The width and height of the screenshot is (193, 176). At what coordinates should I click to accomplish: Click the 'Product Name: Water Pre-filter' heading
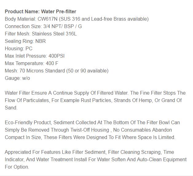coord(40,11)
